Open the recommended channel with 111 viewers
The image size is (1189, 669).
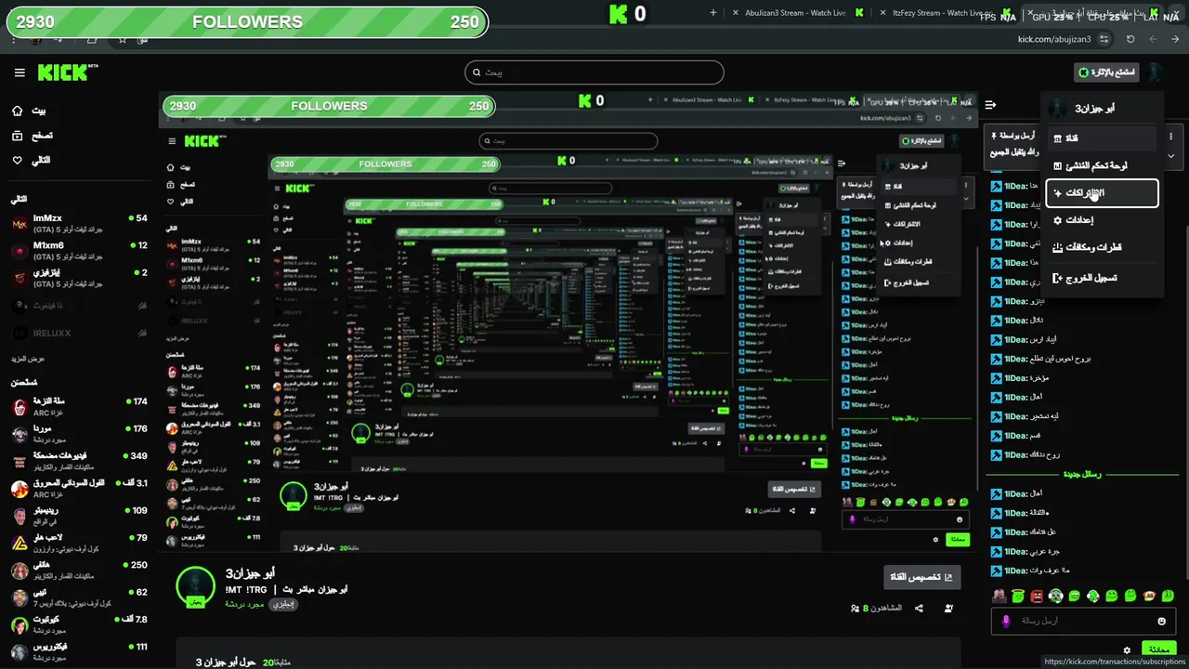pos(79,651)
